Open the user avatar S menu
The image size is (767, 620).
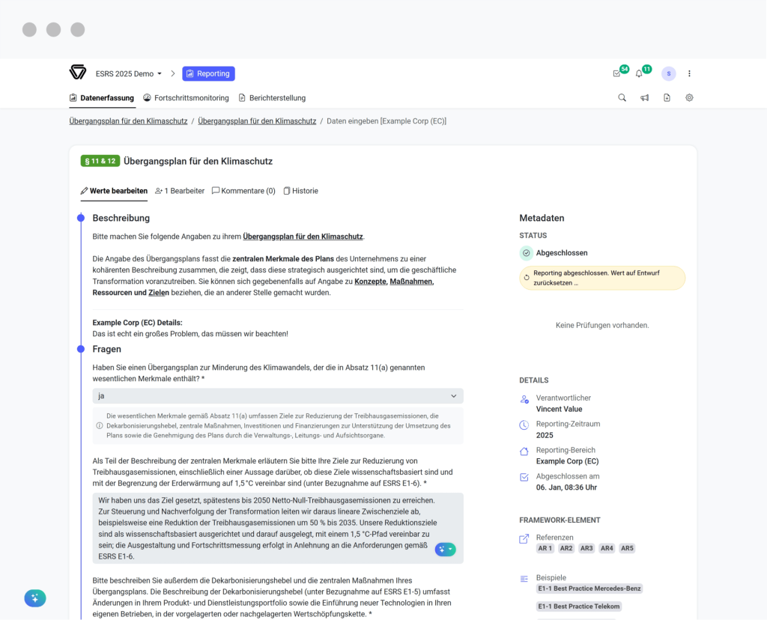pos(669,73)
